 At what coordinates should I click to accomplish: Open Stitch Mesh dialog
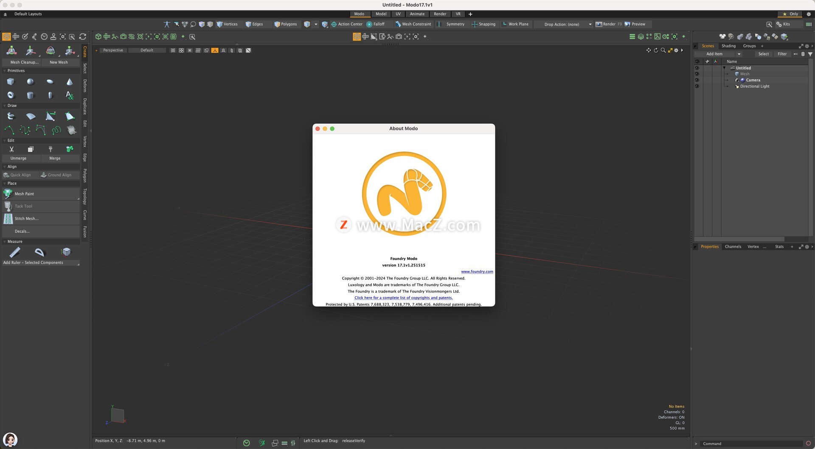coord(41,219)
